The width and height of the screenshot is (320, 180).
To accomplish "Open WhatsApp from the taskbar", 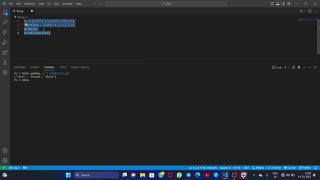I will 179,175.
